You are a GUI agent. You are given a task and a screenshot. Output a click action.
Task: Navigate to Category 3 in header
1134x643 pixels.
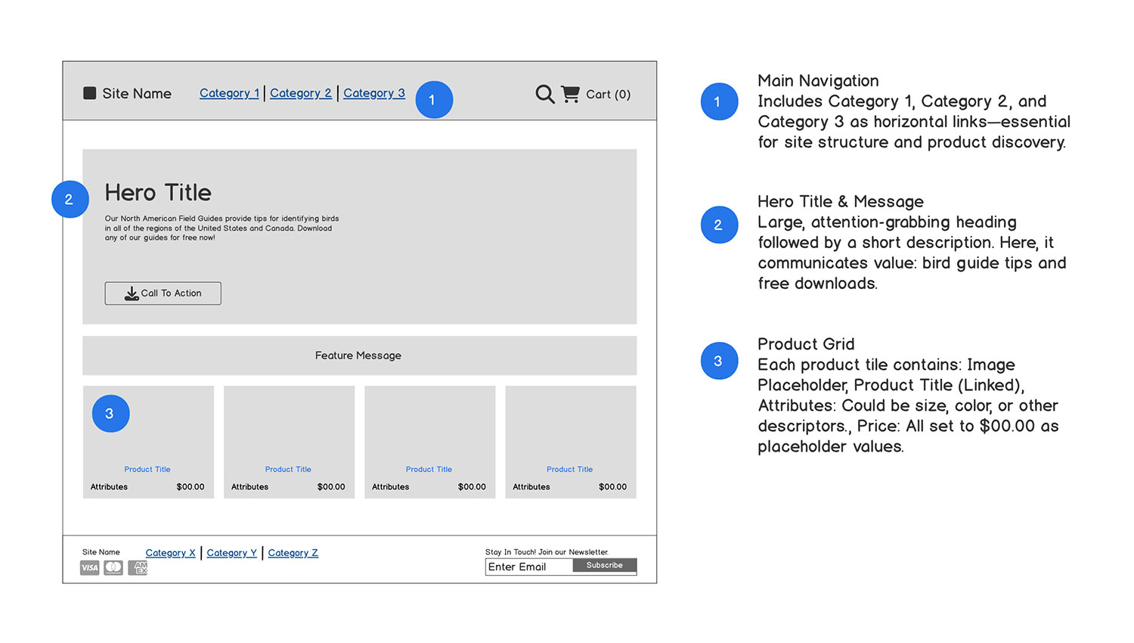(x=373, y=93)
